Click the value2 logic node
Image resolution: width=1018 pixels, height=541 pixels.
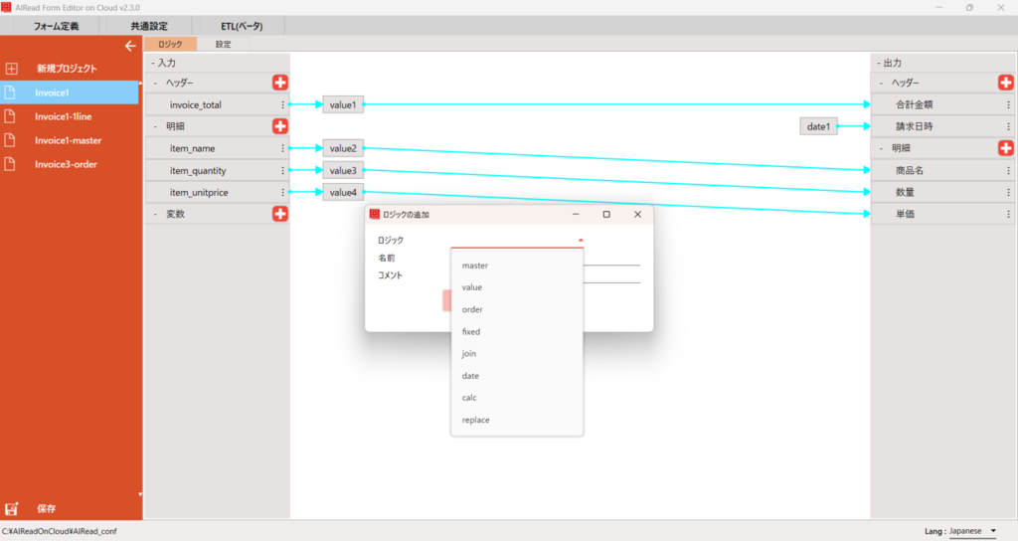point(343,148)
